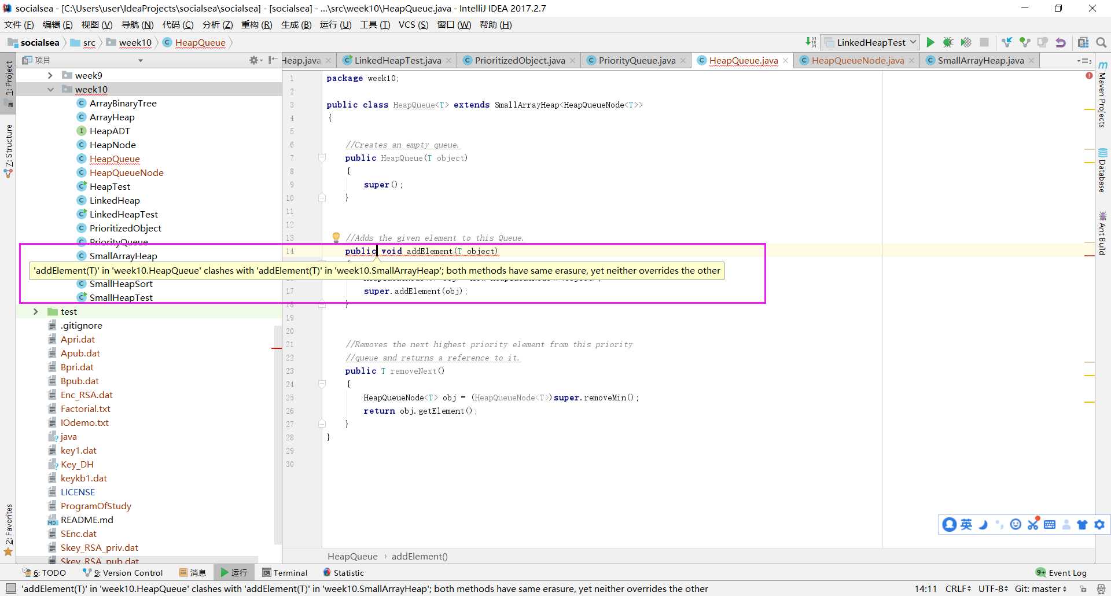Image resolution: width=1111 pixels, height=596 pixels.
Task: Open Ant Build side panel
Action: pyautogui.click(x=1102, y=233)
